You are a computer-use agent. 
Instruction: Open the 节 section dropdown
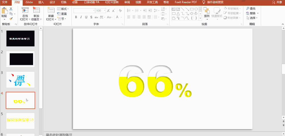tap(62, 19)
